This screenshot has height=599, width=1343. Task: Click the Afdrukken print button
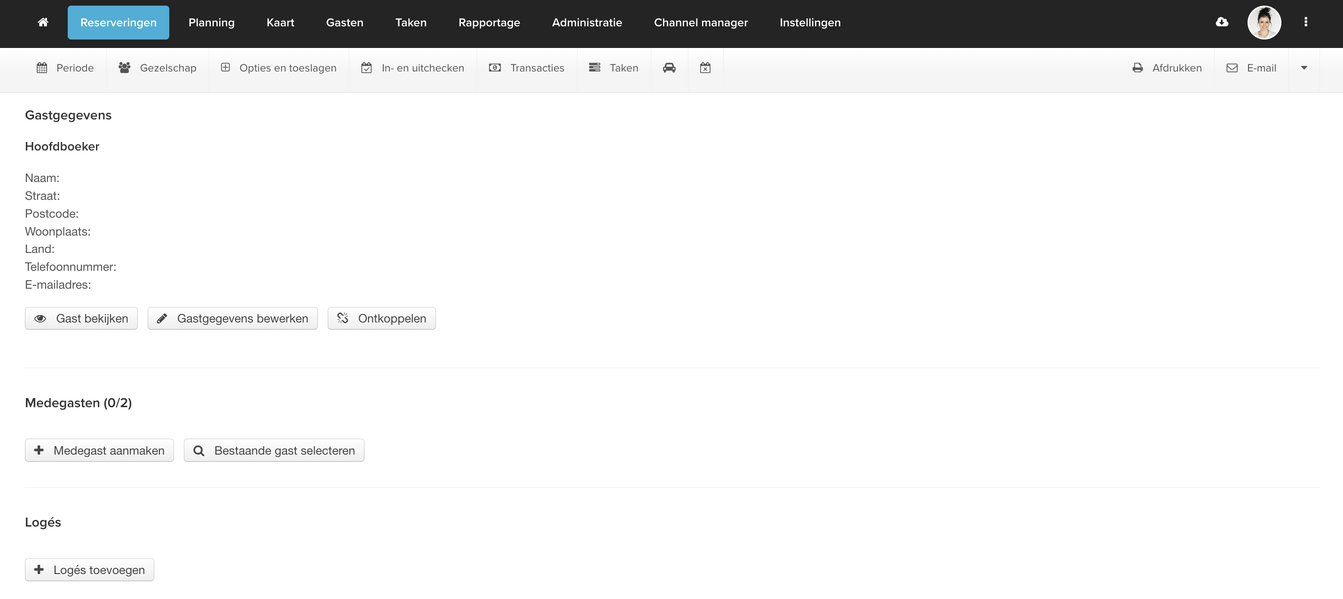coord(1167,68)
